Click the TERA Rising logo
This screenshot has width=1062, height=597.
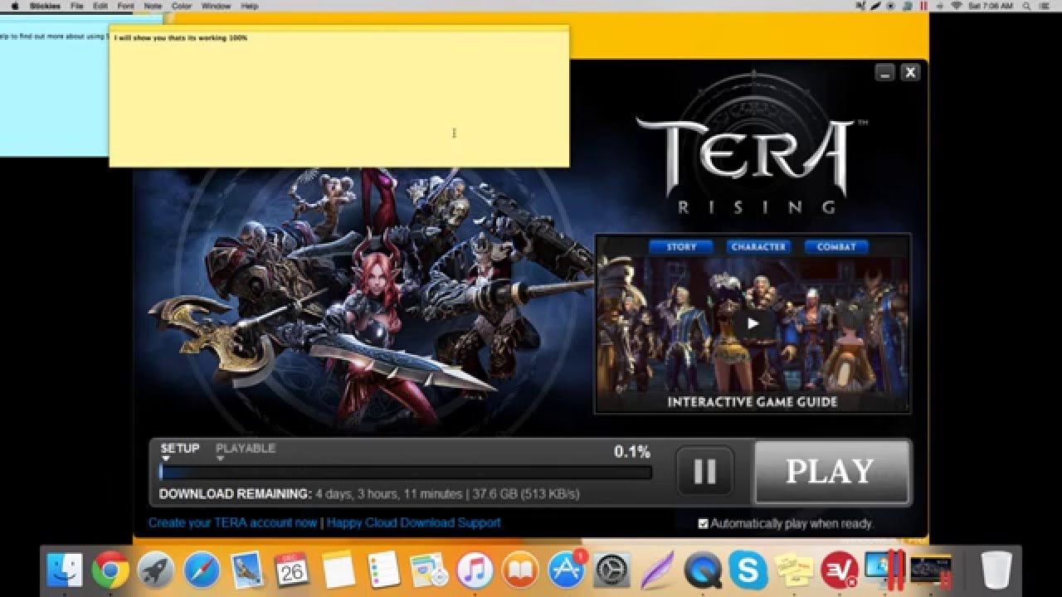coord(751,166)
